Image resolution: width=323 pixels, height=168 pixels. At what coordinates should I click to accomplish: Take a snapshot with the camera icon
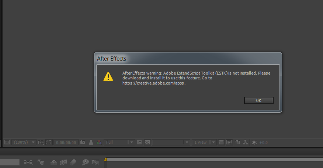[83, 142]
